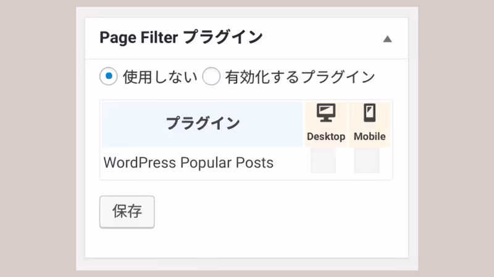The width and height of the screenshot is (494, 277).
Task: Click blank cell space after WordPress Popular Posts
Action: [290, 163]
